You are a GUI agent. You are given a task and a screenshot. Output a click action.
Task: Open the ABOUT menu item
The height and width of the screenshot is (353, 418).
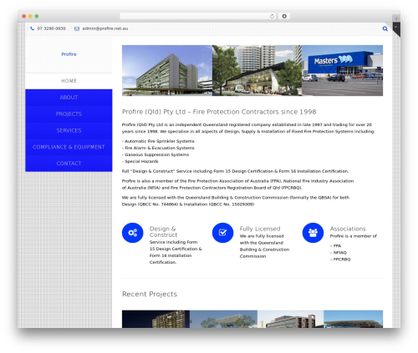[69, 98]
